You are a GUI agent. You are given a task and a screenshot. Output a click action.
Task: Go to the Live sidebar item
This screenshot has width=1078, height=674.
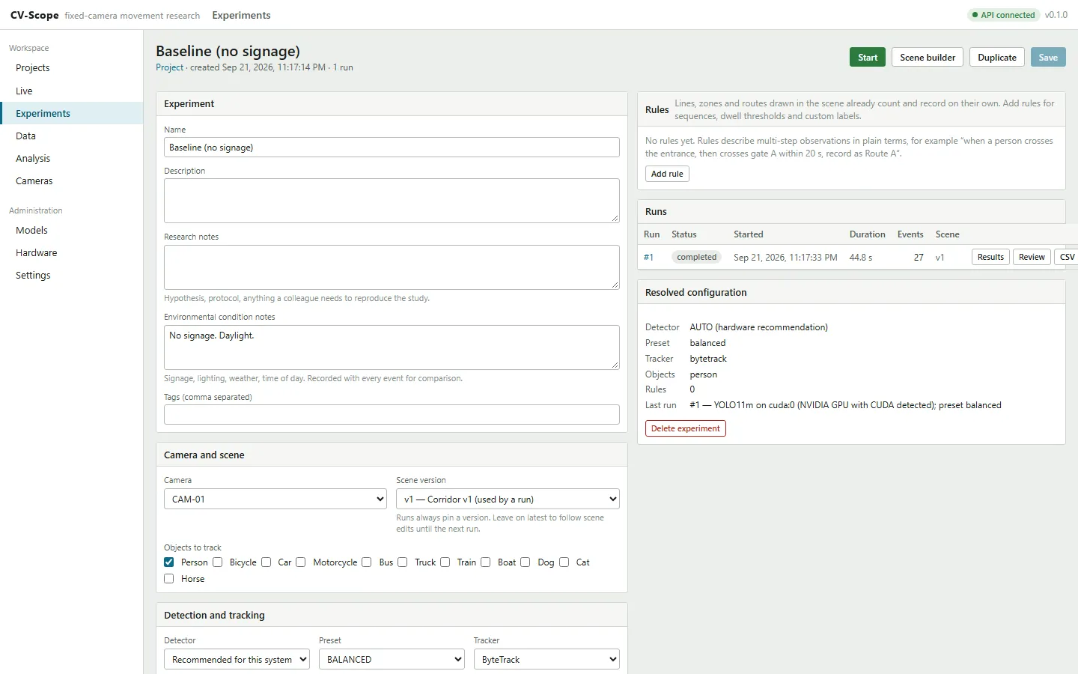[72, 91]
